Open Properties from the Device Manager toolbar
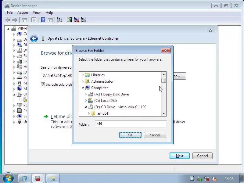Image resolution: width=244 pixels, height=183 pixels. click(34, 20)
